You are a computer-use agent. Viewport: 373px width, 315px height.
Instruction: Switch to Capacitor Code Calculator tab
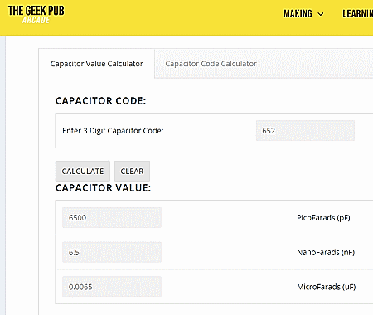[211, 64]
